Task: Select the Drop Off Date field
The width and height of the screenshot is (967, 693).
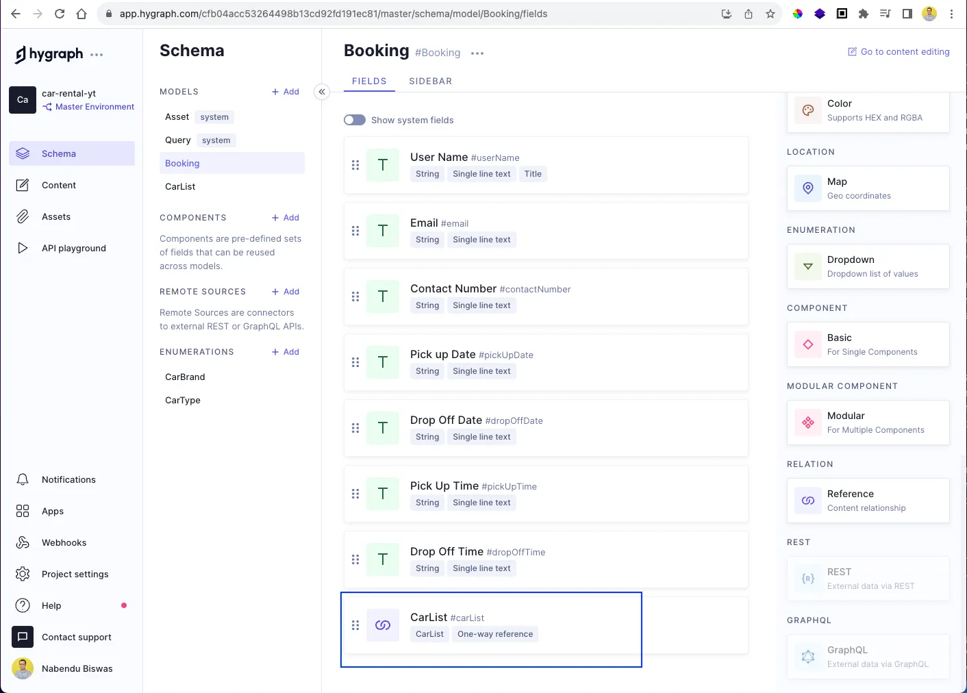Action: (546, 428)
